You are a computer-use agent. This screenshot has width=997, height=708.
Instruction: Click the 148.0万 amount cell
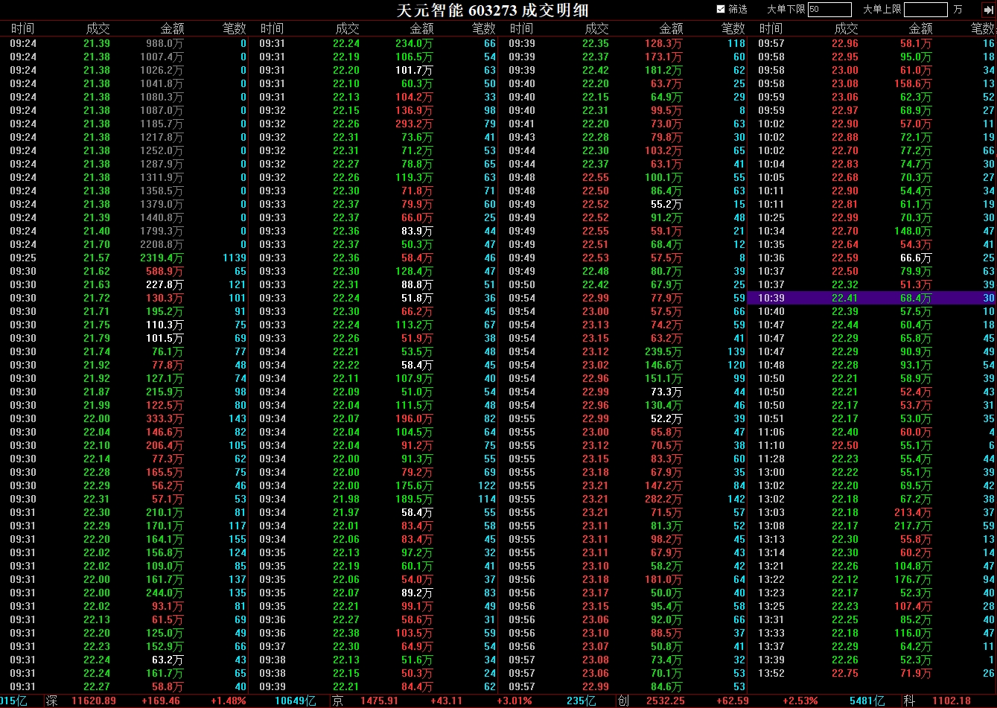click(x=913, y=231)
